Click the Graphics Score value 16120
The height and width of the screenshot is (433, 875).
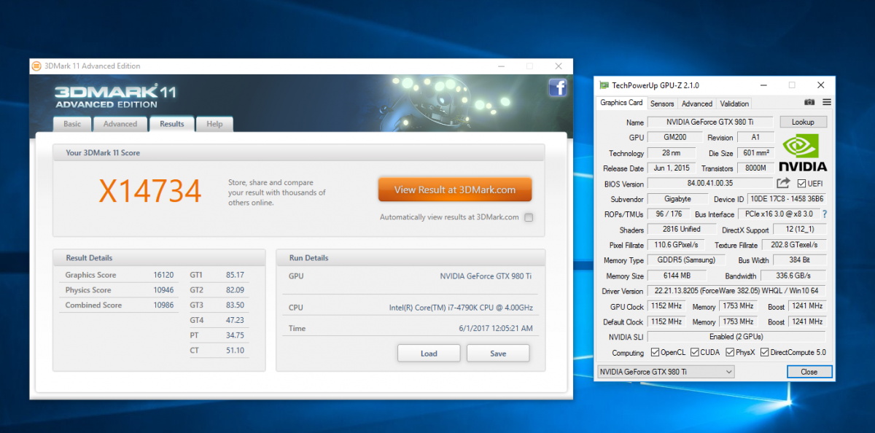(x=163, y=275)
